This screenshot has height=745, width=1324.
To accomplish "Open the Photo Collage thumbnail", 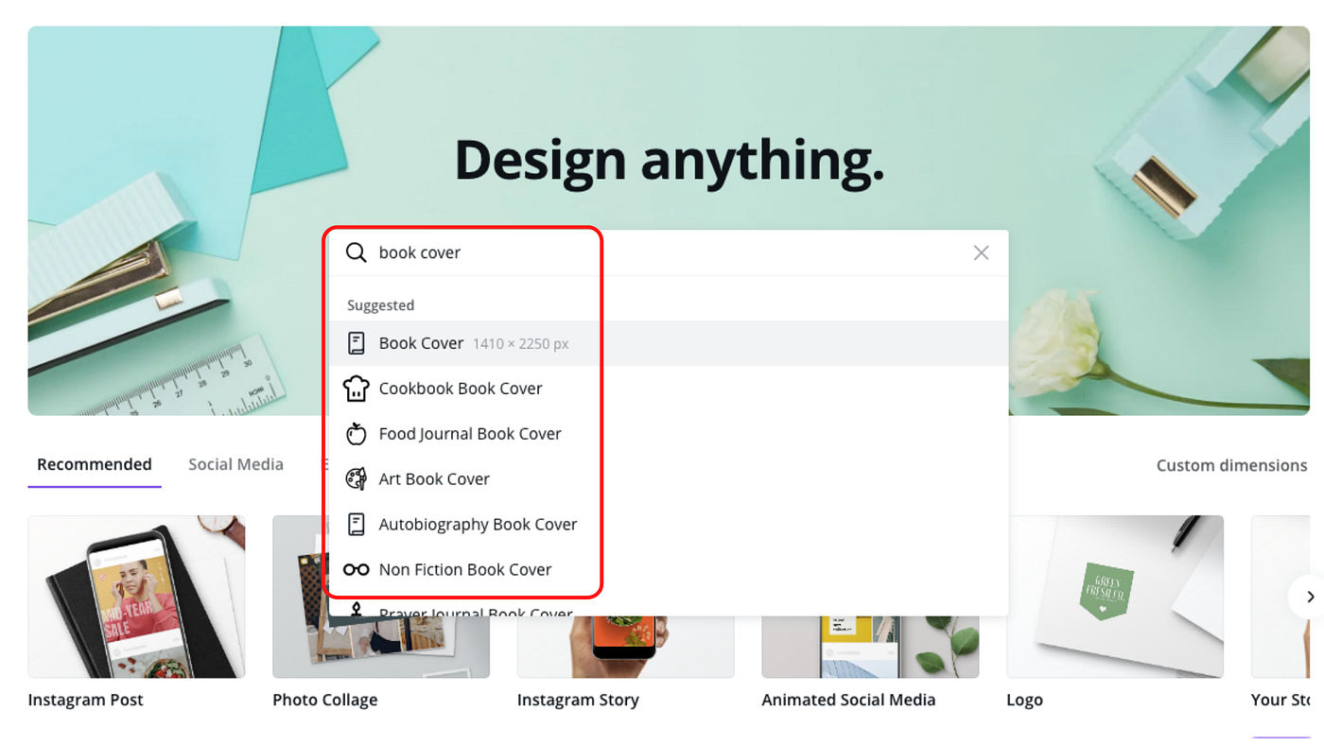I will (381, 597).
